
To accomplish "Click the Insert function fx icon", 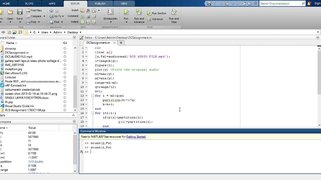I will [88, 10].
